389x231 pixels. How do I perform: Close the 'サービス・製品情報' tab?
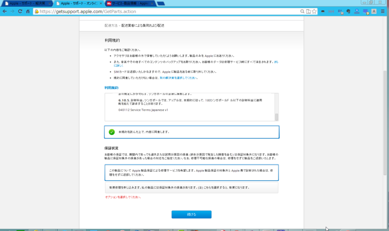click(152, 4)
